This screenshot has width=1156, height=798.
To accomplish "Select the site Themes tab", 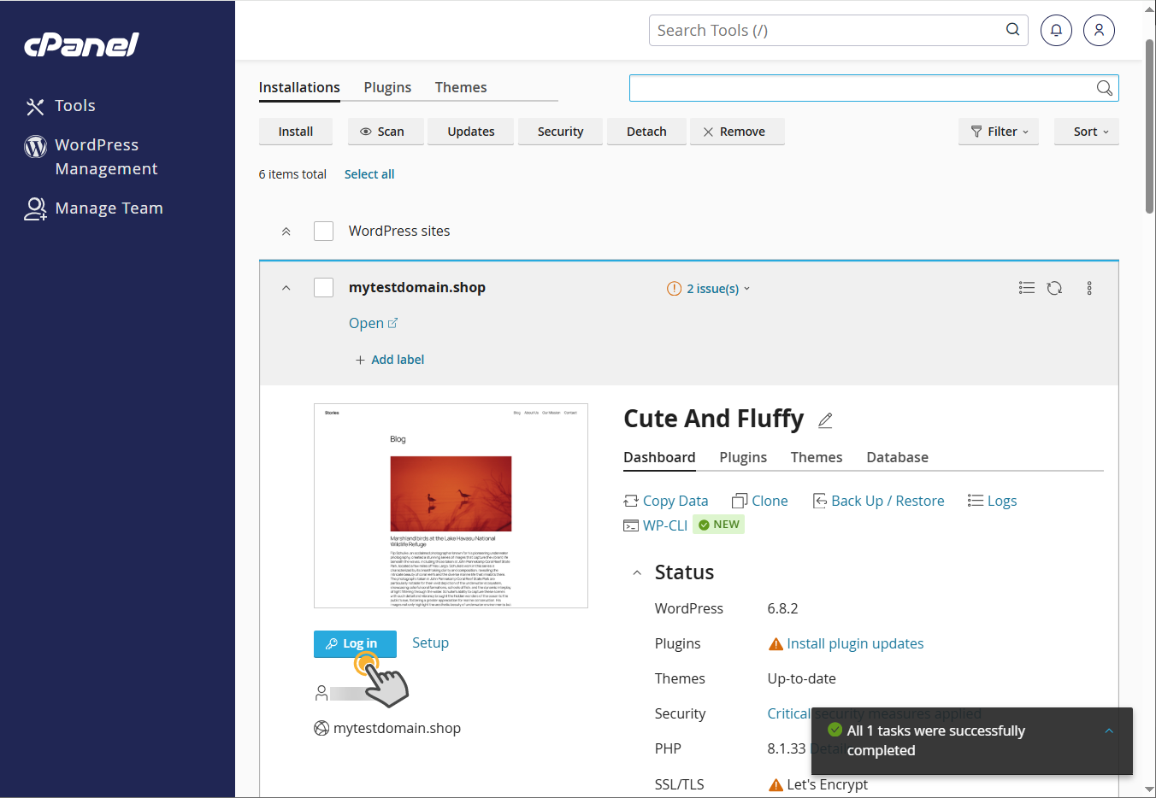I will point(817,457).
